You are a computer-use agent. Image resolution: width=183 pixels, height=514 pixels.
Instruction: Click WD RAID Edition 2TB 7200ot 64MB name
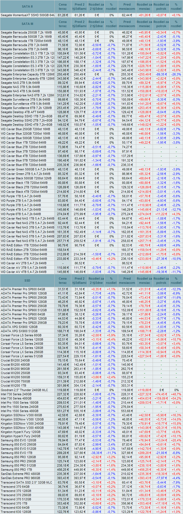pos(24,250)
